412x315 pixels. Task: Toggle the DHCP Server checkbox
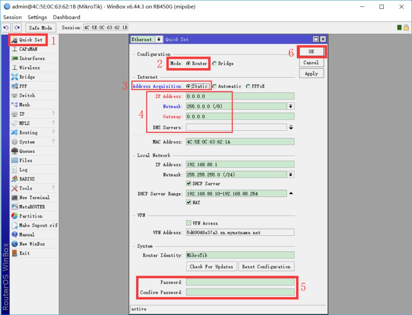click(x=189, y=183)
